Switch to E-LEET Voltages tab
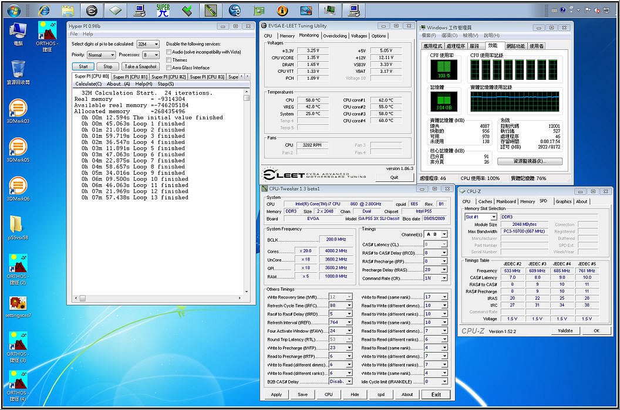 [359, 36]
